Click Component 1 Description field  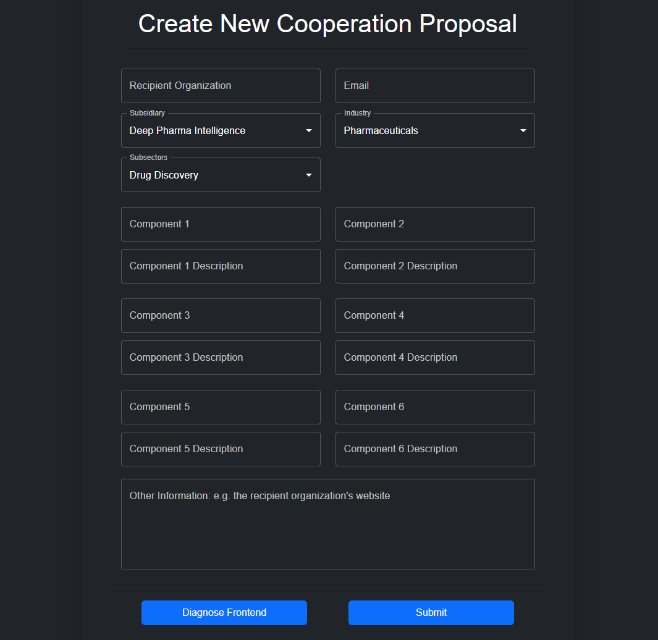pyautogui.click(x=221, y=266)
